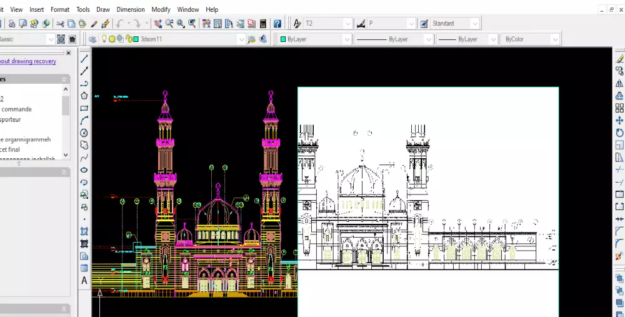The height and width of the screenshot is (317, 625).
Task: Open the QuickCalc calculator
Action: [263, 24]
